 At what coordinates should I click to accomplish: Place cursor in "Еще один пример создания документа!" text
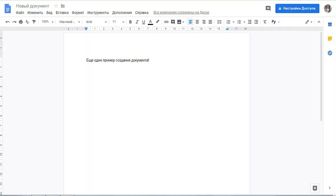[x=118, y=60]
